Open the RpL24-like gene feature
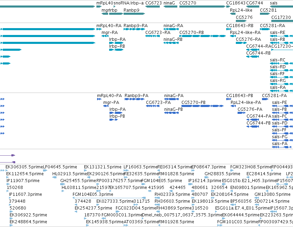This screenshot has width=293, height=227. point(233,14)
